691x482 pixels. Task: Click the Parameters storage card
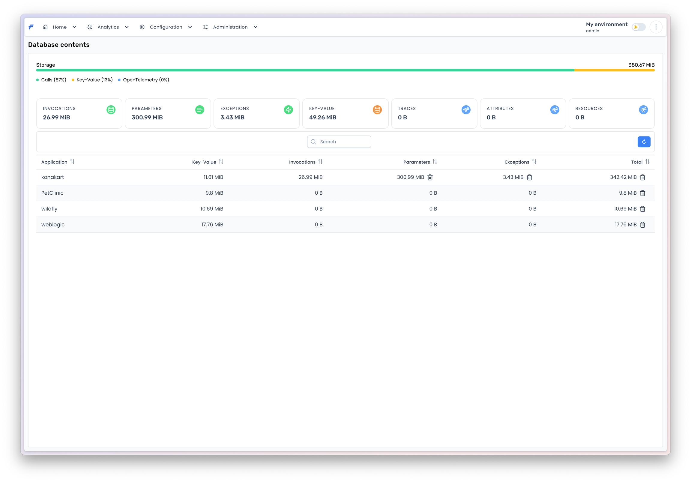pyautogui.click(x=168, y=113)
